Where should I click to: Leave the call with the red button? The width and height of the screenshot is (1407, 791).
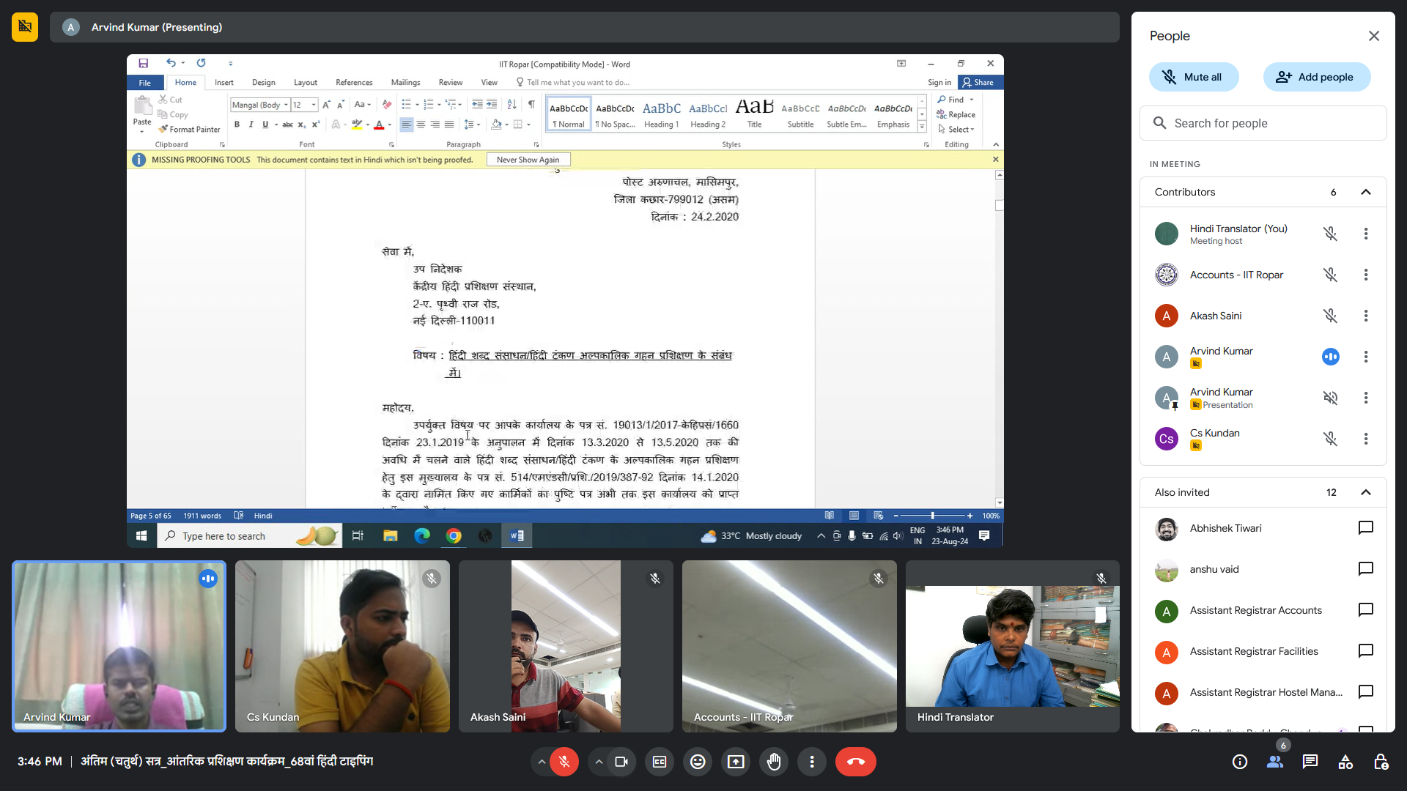point(856,762)
